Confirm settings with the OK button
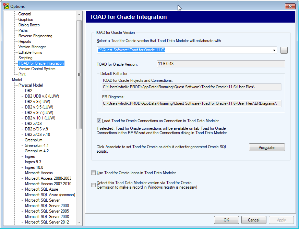 tap(226, 220)
